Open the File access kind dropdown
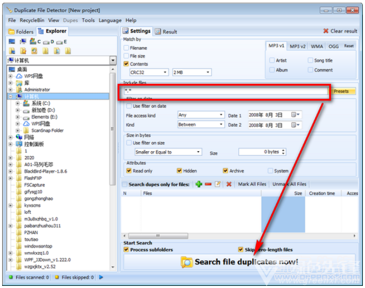The image size is (365, 288). [x=201, y=115]
